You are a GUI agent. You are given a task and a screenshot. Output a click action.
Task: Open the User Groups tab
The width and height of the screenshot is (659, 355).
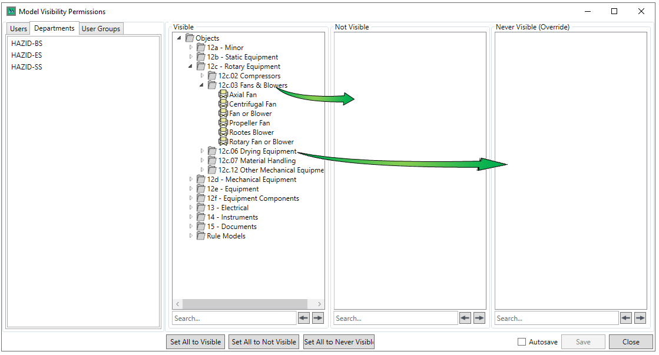101,29
